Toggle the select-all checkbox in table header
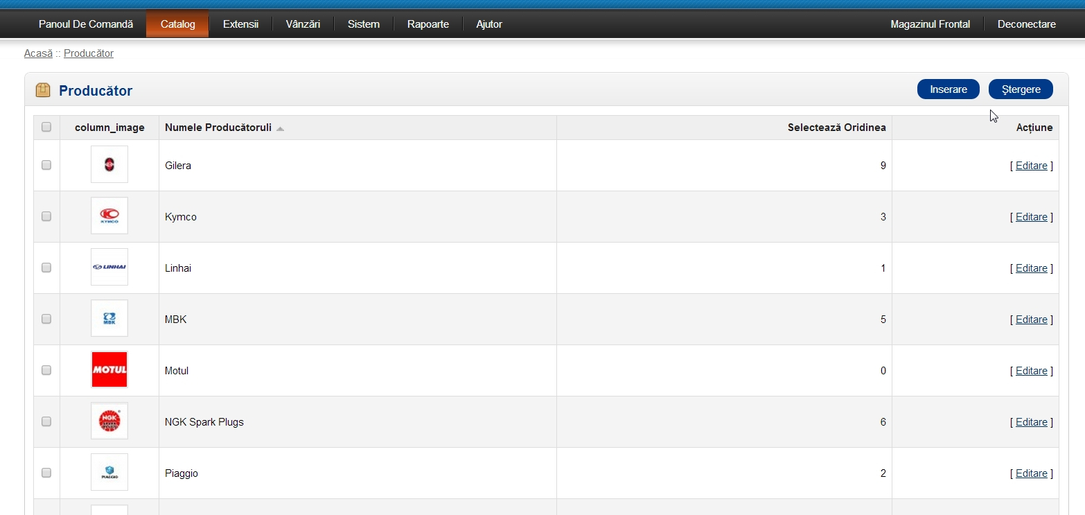This screenshot has height=515, width=1085. [x=46, y=127]
